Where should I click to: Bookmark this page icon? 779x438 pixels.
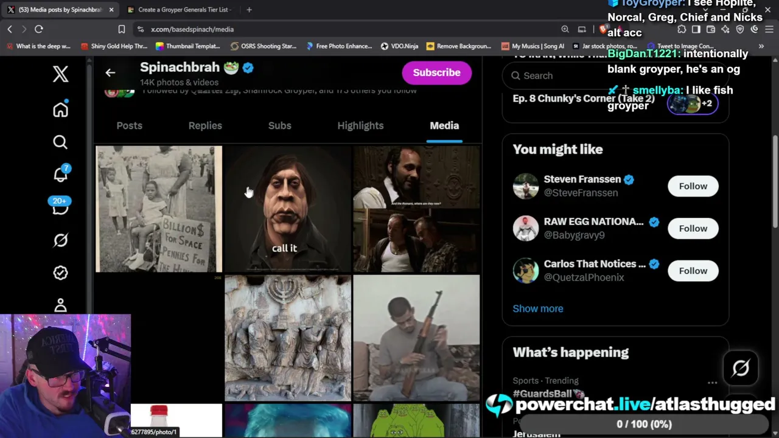tap(122, 29)
